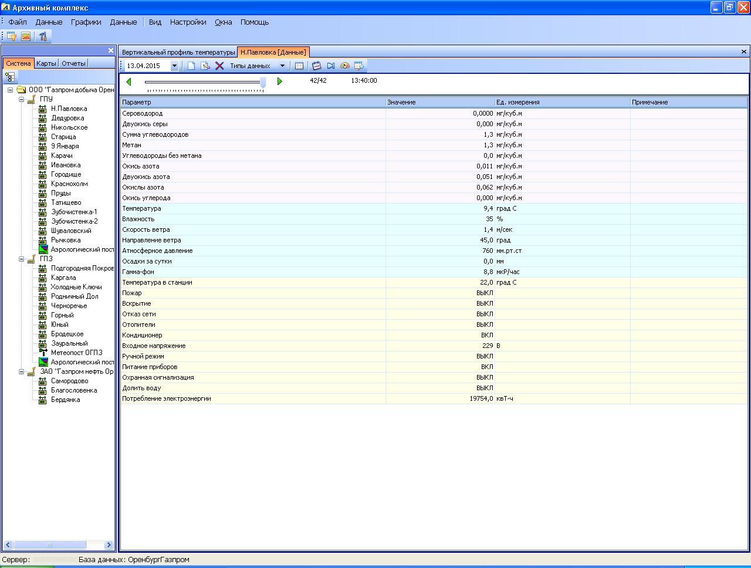Open the Вид menu
The height and width of the screenshot is (568, 751).
[x=155, y=22]
